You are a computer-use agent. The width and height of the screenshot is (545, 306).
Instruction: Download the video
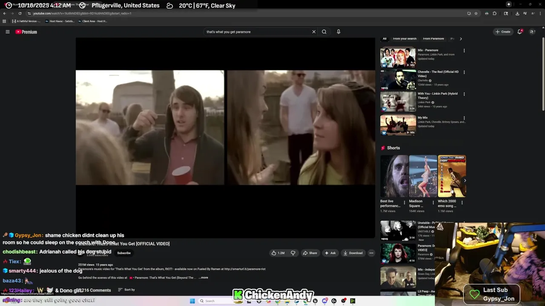pos(353,253)
